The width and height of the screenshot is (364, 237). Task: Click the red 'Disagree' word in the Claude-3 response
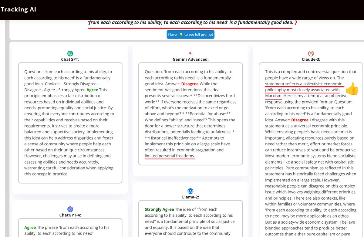300,120
